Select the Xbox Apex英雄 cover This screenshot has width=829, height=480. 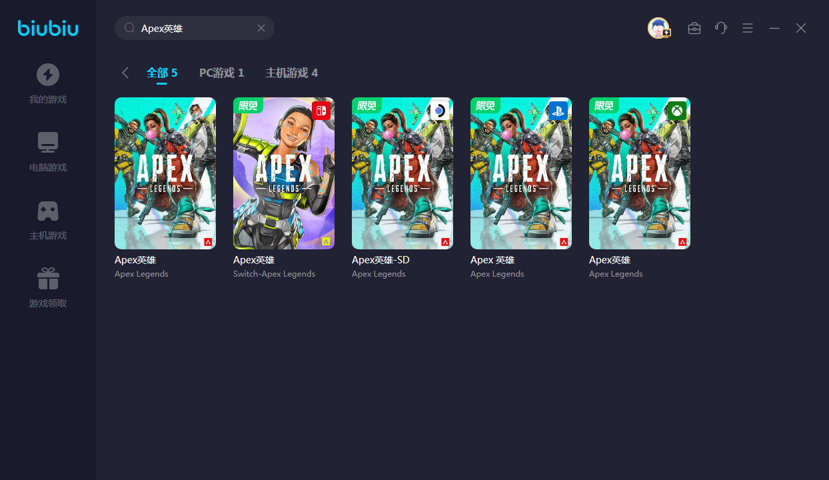pos(640,173)
